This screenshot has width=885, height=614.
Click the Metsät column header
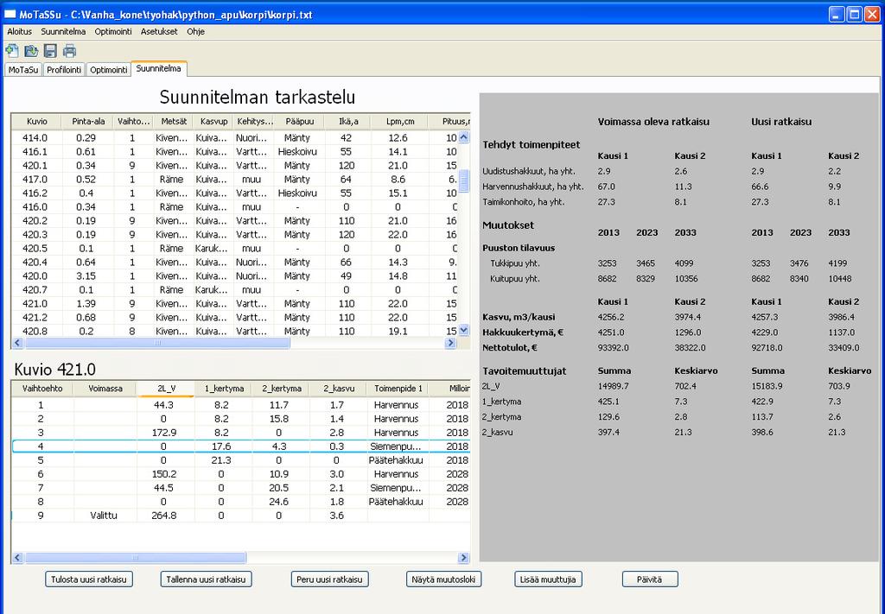click(173, 121)
